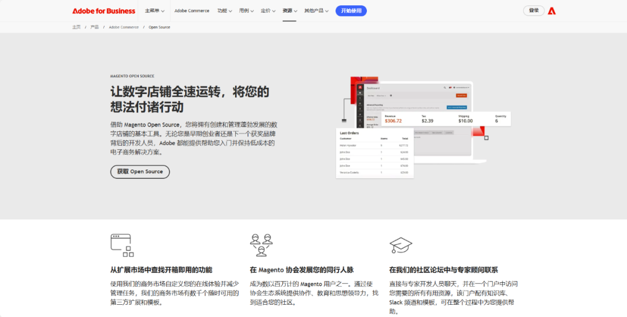Viewport: 627px width, 317px height.
Task: Open Adobe Commerce breadcrumb link
Action: (124, 27)
